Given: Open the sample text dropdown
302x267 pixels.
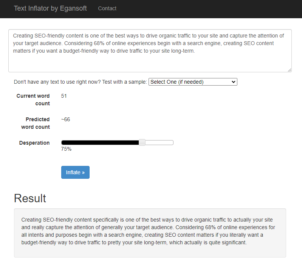Looking at the screenshot, I should (x=193, y=82).
